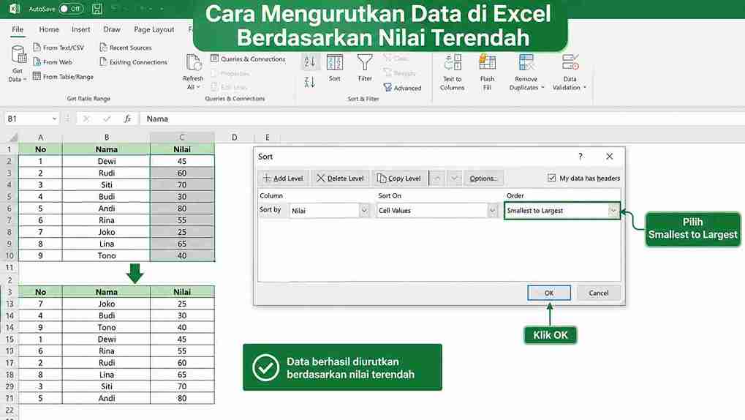Open the Sort dialog from ribbon
Viewport: 745px width, 420px height.
coord(335,68)
